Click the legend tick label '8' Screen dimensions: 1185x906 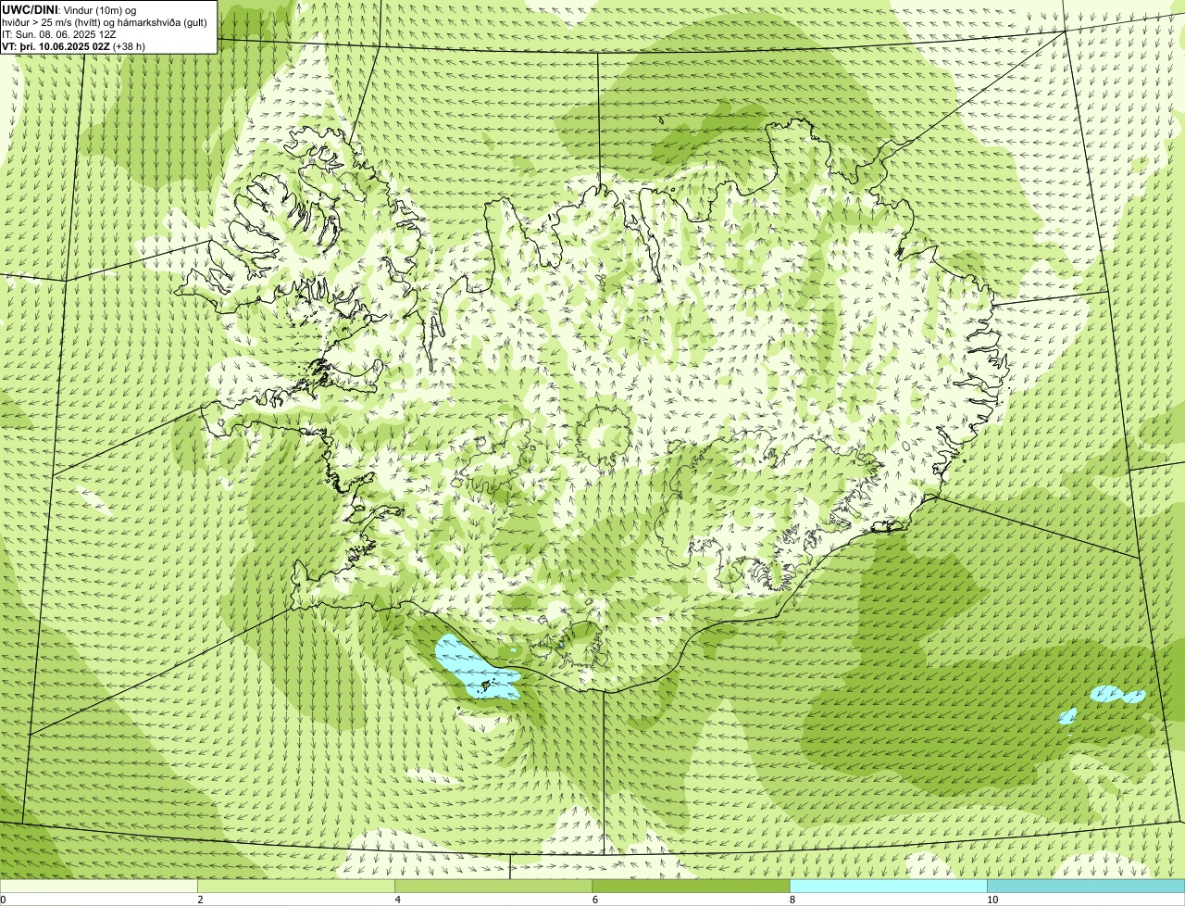(792, 900)
